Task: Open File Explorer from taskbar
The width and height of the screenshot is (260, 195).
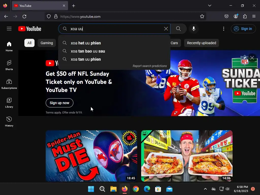Action: point(113,189)
